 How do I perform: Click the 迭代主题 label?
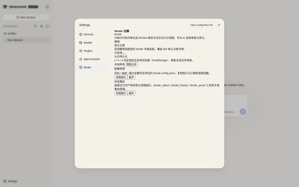[120, 45]
